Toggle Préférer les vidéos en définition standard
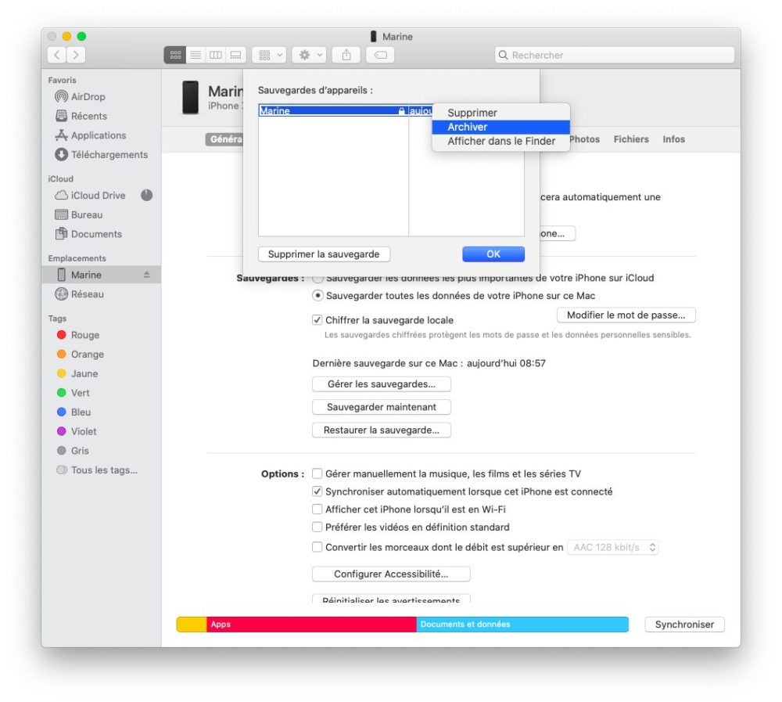The width and height of the screenshot is (782, 702). click(317, 527)
